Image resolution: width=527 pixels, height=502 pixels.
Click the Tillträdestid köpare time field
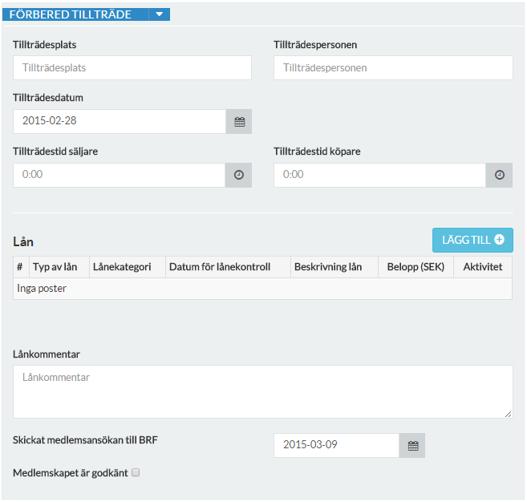(379, 175)
